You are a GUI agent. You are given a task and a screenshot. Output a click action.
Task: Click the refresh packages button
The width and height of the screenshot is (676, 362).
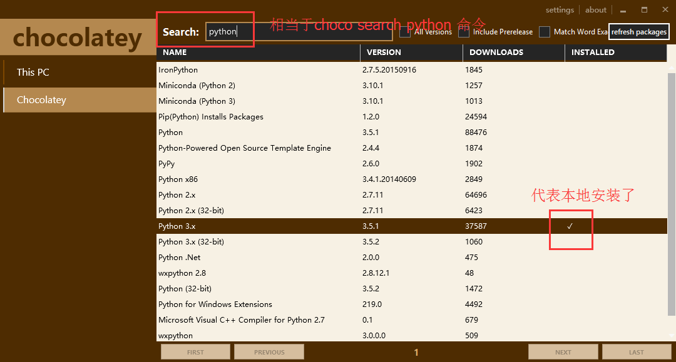pos(638,32)
